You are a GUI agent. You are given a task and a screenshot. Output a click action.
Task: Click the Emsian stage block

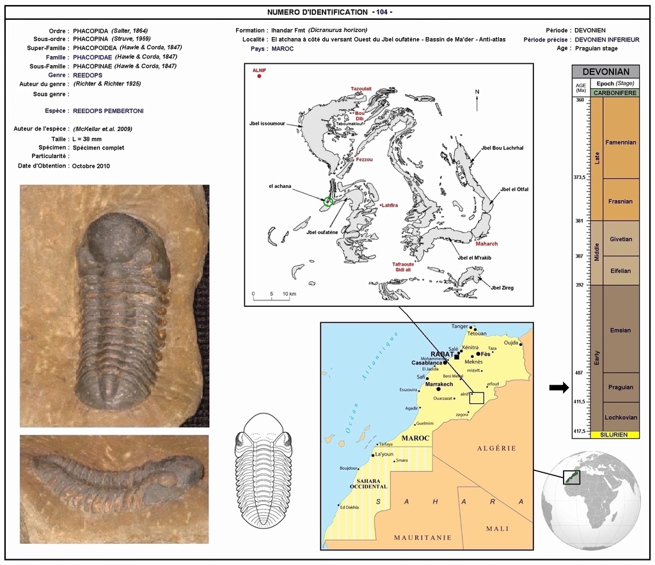(x=620, y=329)
